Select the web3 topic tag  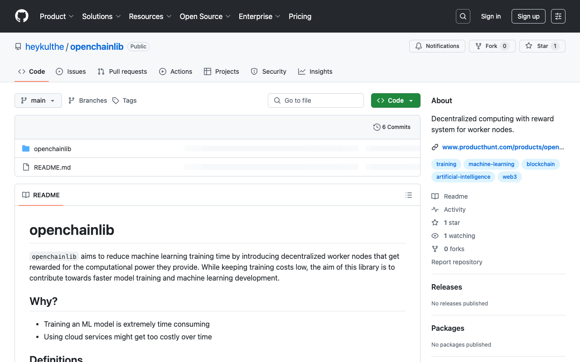510,177
